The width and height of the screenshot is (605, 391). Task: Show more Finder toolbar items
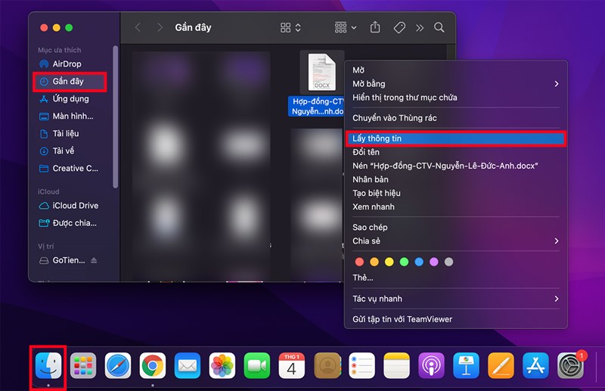(420, 28)
